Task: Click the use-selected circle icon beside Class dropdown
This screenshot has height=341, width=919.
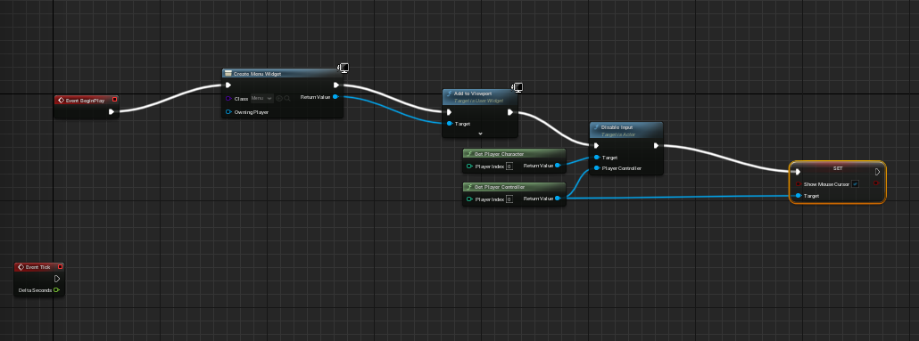Action: pyautogui.click(x=279, y=98)
